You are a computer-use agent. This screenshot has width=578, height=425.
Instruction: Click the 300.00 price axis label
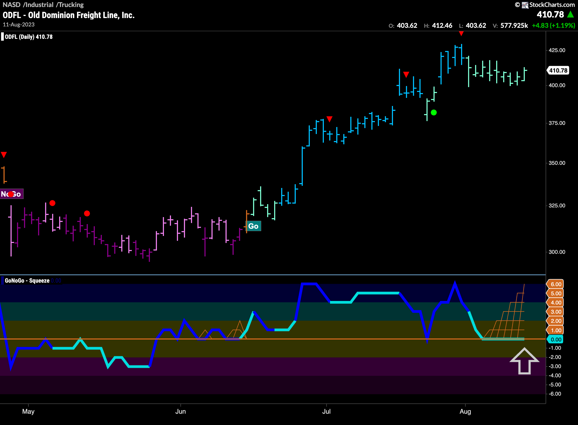pos(557,252)
